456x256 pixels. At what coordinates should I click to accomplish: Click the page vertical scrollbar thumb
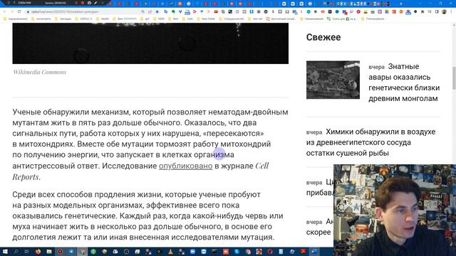454,78
